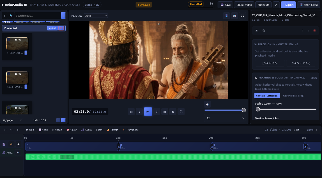322x178 pixels.
Task: Open the Text tool
Action: (x=99, y=130)
